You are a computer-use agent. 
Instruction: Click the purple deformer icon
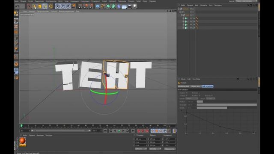119,6
